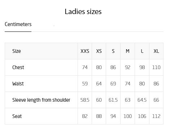The image size is (170, 131).
Task: Select the L size column header
Action: click(x=142, y=51)
